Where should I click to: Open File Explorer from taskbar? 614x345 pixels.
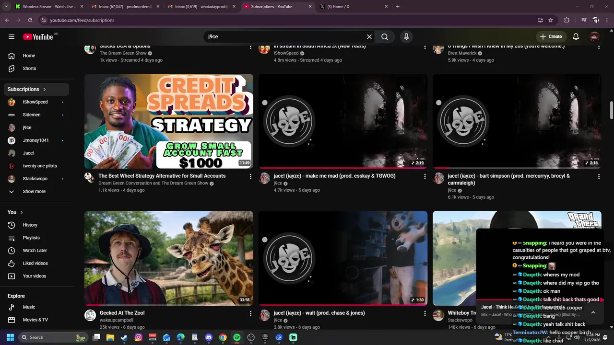[110, 337]
